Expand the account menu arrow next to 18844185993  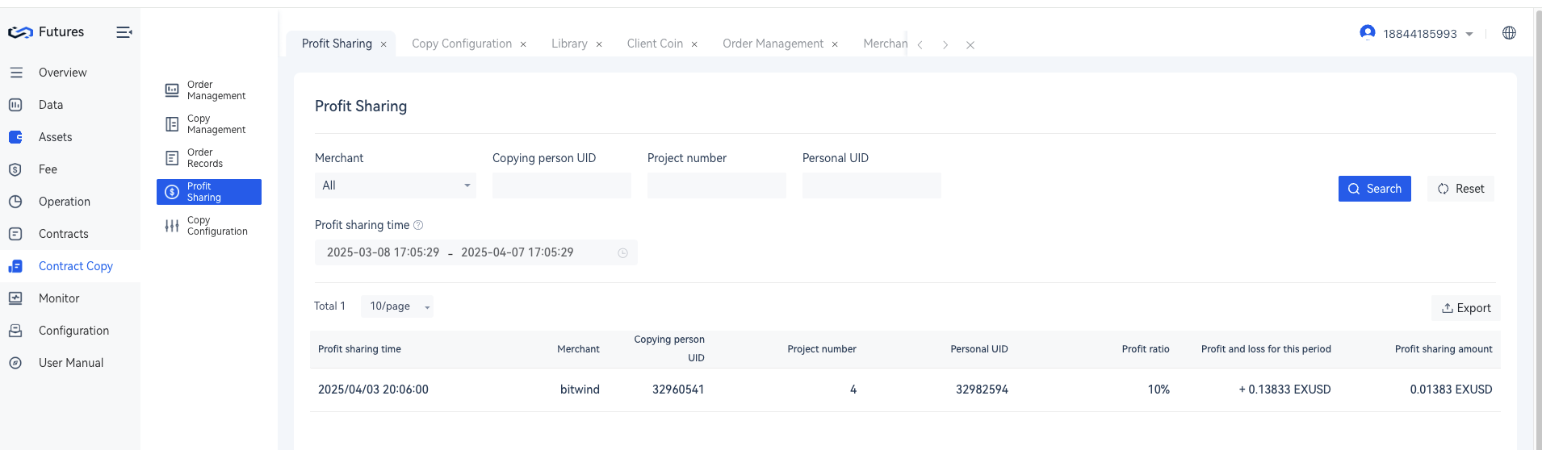click(1469, 34)
